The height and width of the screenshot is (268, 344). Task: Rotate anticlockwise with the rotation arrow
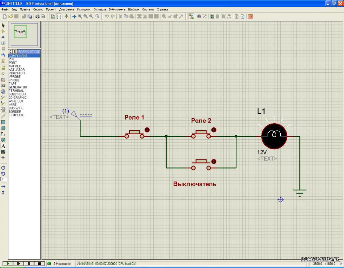[x=3, y=174]
